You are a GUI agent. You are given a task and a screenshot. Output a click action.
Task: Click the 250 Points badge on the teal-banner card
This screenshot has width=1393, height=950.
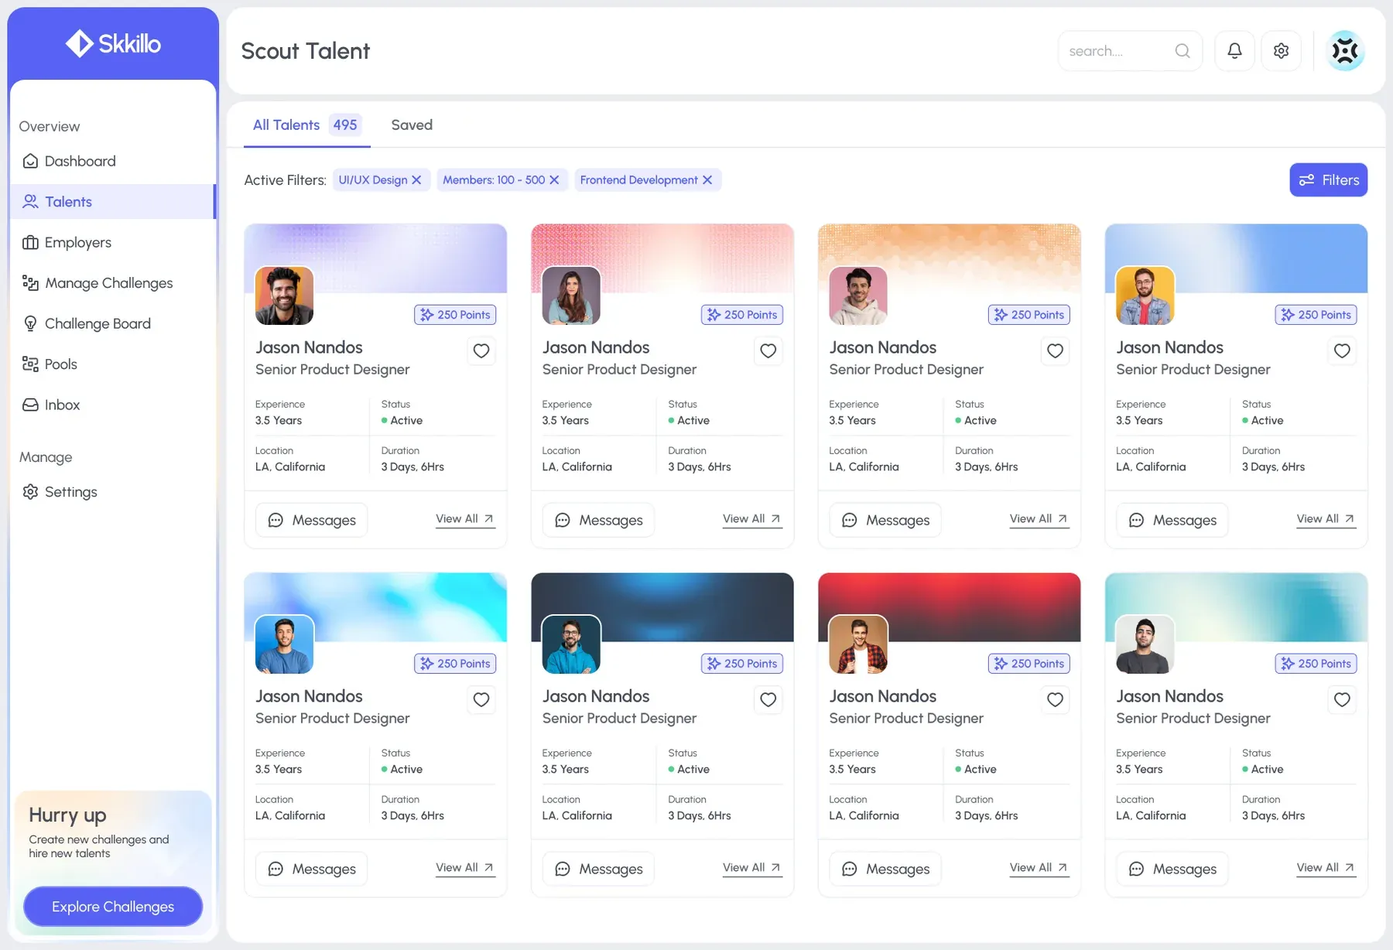point(1316,664)
